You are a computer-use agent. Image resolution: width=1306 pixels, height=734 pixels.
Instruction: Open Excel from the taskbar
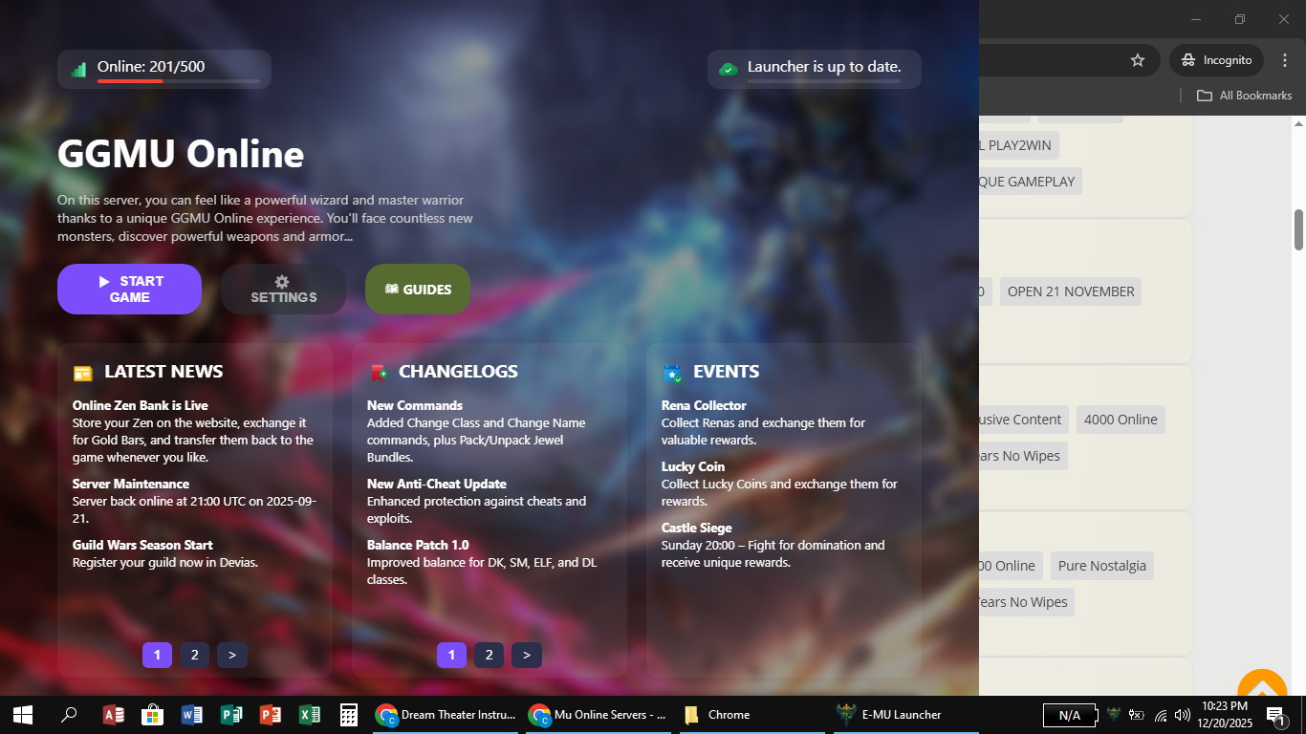(x=309, y=715)
